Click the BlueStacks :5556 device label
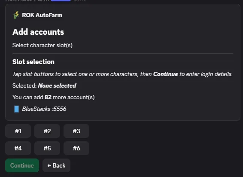Screen dimensions: 243x177 [x=44, y=109]
